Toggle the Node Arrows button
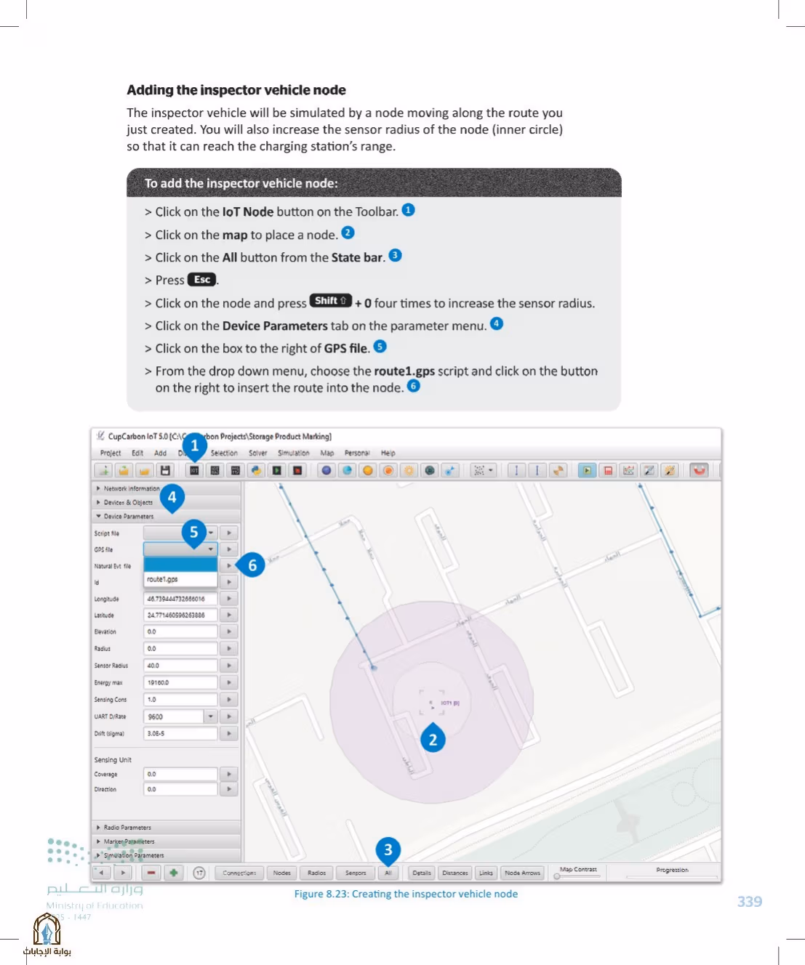Viewport: 805px width, 965px height. click(x=522, y=873)
